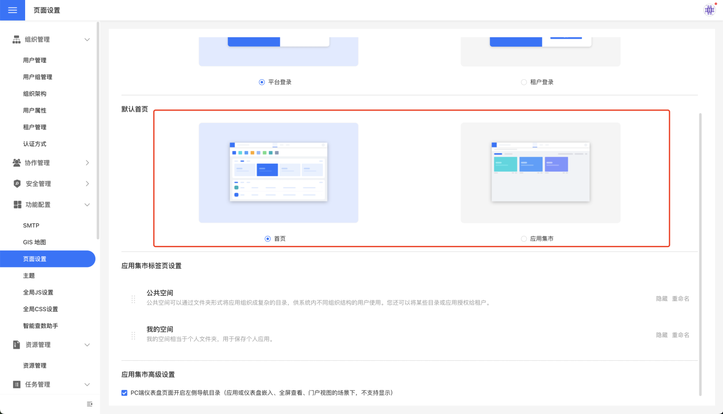Click the hamburger menu icon
Viewport: 723px width, 414px height.
coord(13,10)
